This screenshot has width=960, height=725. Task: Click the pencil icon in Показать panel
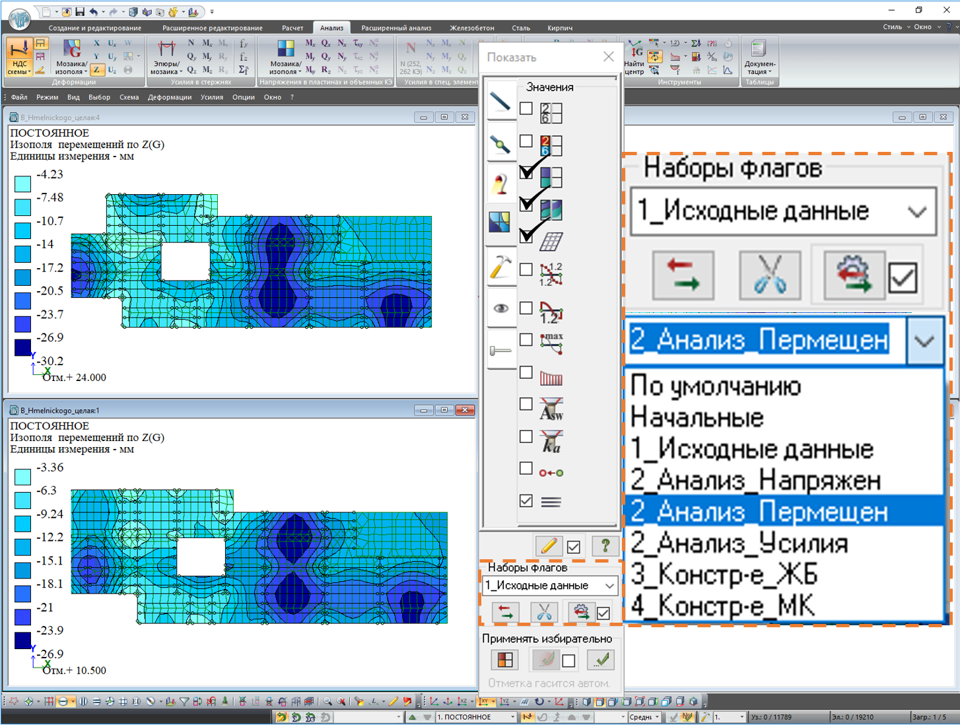click(x=548, y=546)
